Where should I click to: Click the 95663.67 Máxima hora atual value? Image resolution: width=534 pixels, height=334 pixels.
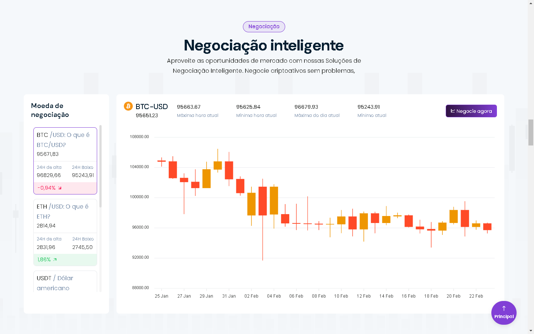point(189,107)
